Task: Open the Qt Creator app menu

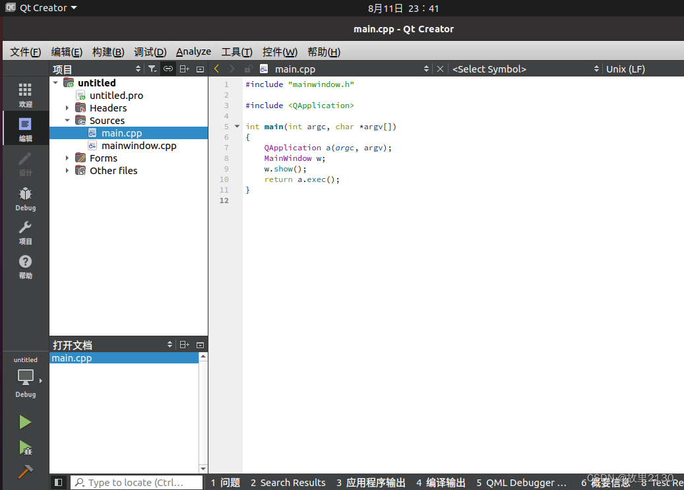Action: click(x=42, y=8)
